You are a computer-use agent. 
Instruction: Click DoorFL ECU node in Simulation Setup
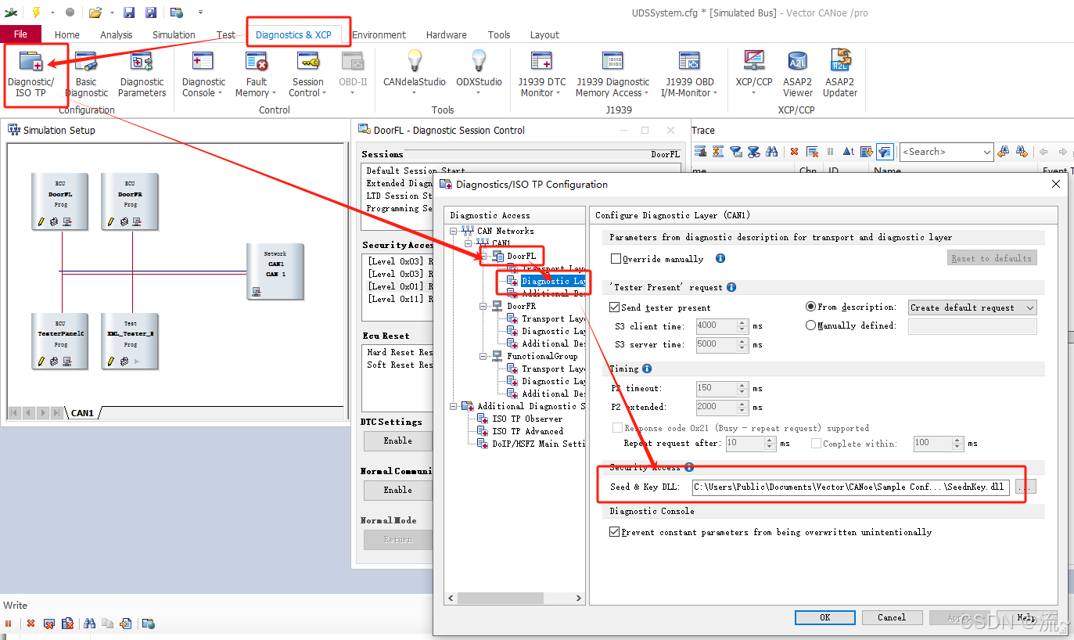[60, 202]
